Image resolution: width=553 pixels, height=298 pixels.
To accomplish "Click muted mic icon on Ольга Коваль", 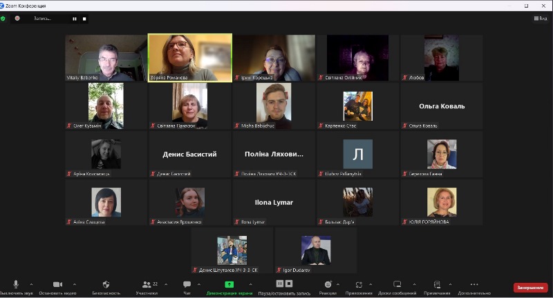I will (x=404, y=126).
